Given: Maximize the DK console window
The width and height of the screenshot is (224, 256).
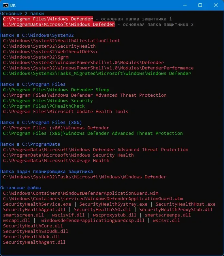Looking at the screenshot, I should tap(200, 5).
